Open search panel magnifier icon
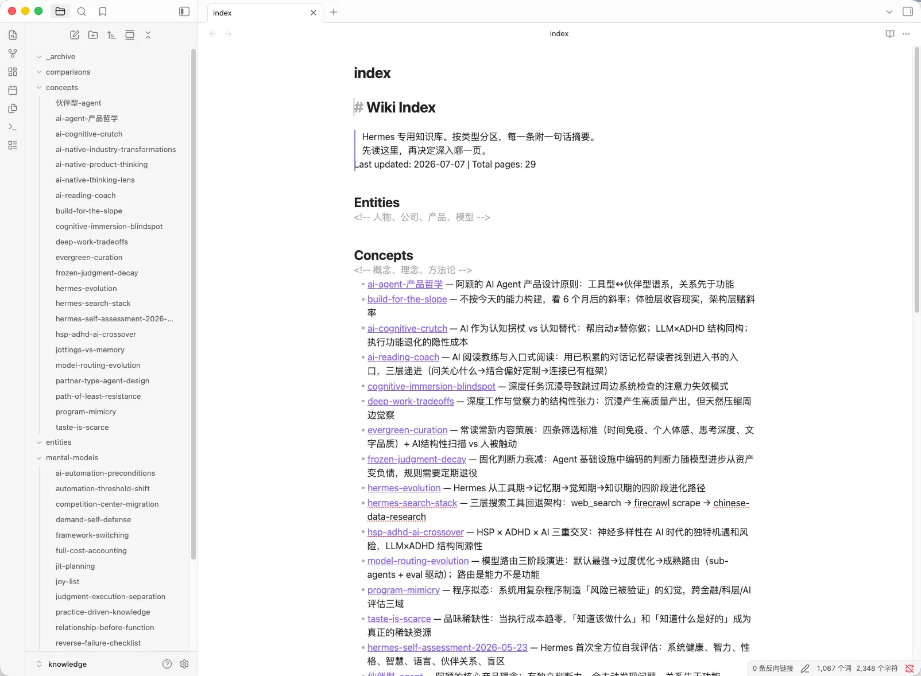The width and height of the screenshot is (921, 676). pos(82,11)
